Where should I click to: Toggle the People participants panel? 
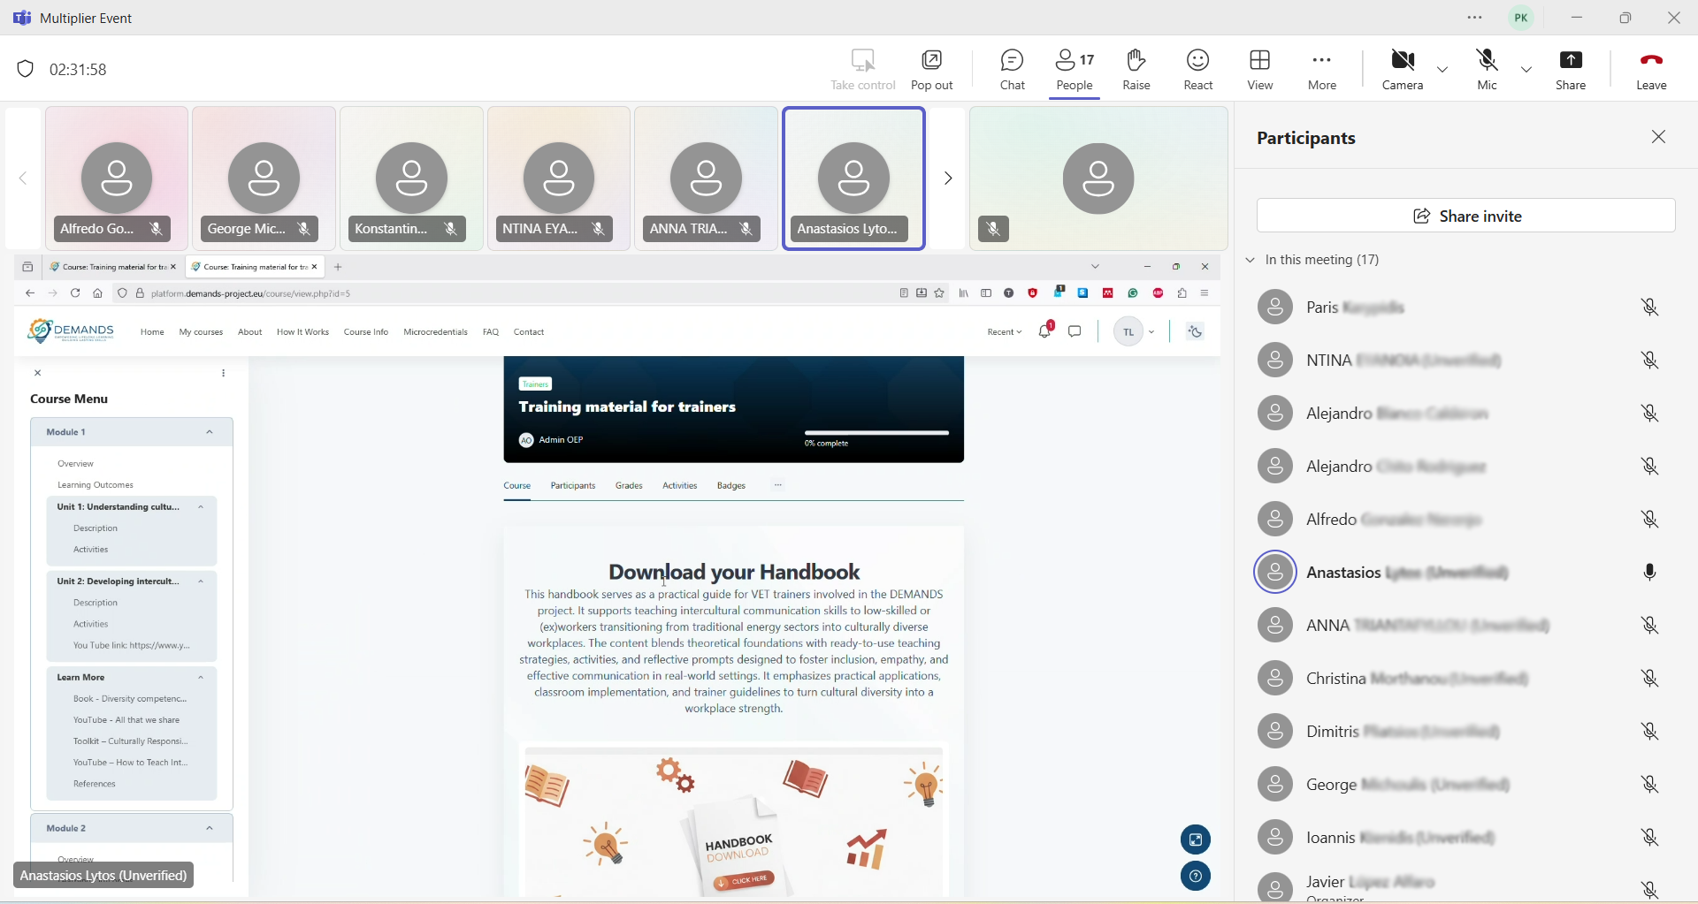1075,70
